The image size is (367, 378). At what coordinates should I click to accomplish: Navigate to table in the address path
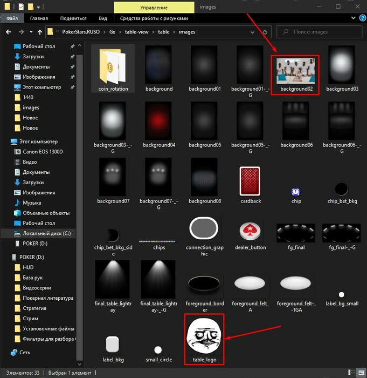164,32
